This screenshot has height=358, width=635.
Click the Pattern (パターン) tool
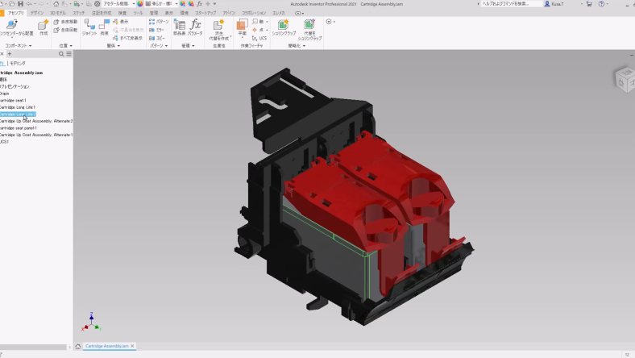tap(160, 22)
